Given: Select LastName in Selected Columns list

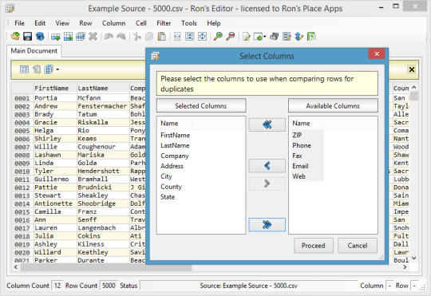Looking at the screenshot, I should (x=175, y=146).
